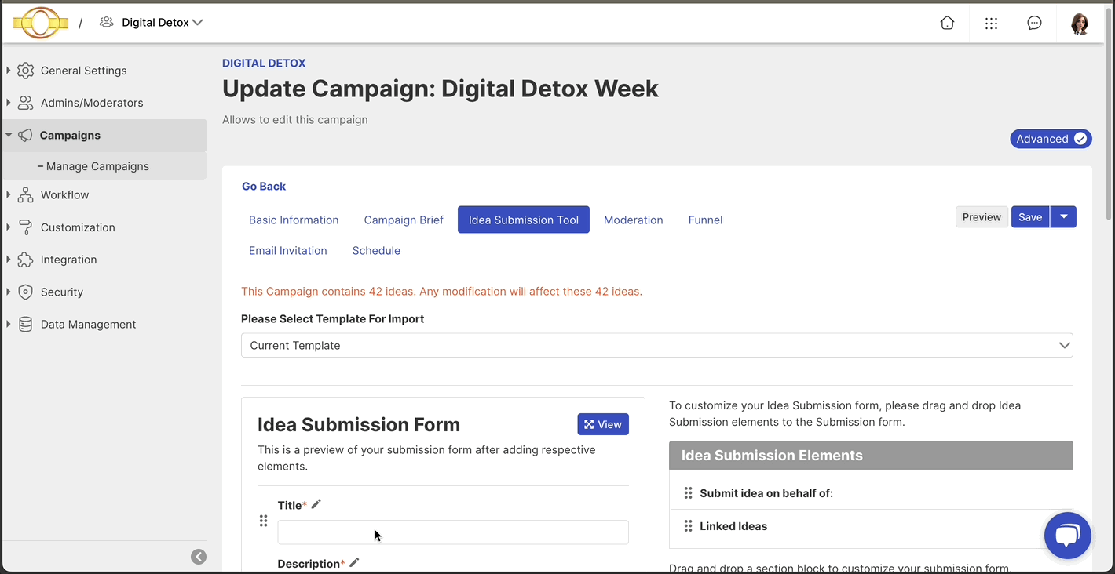Open the apps grid icon
The height and width of the screenshot is (574, 1115).
991,23
